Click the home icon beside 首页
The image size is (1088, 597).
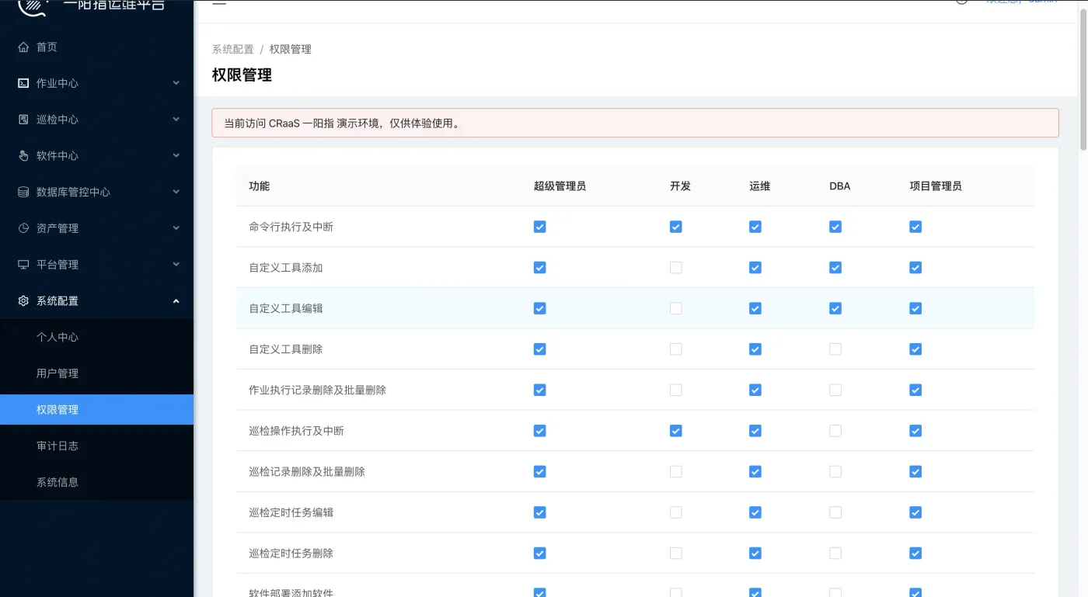23,47
